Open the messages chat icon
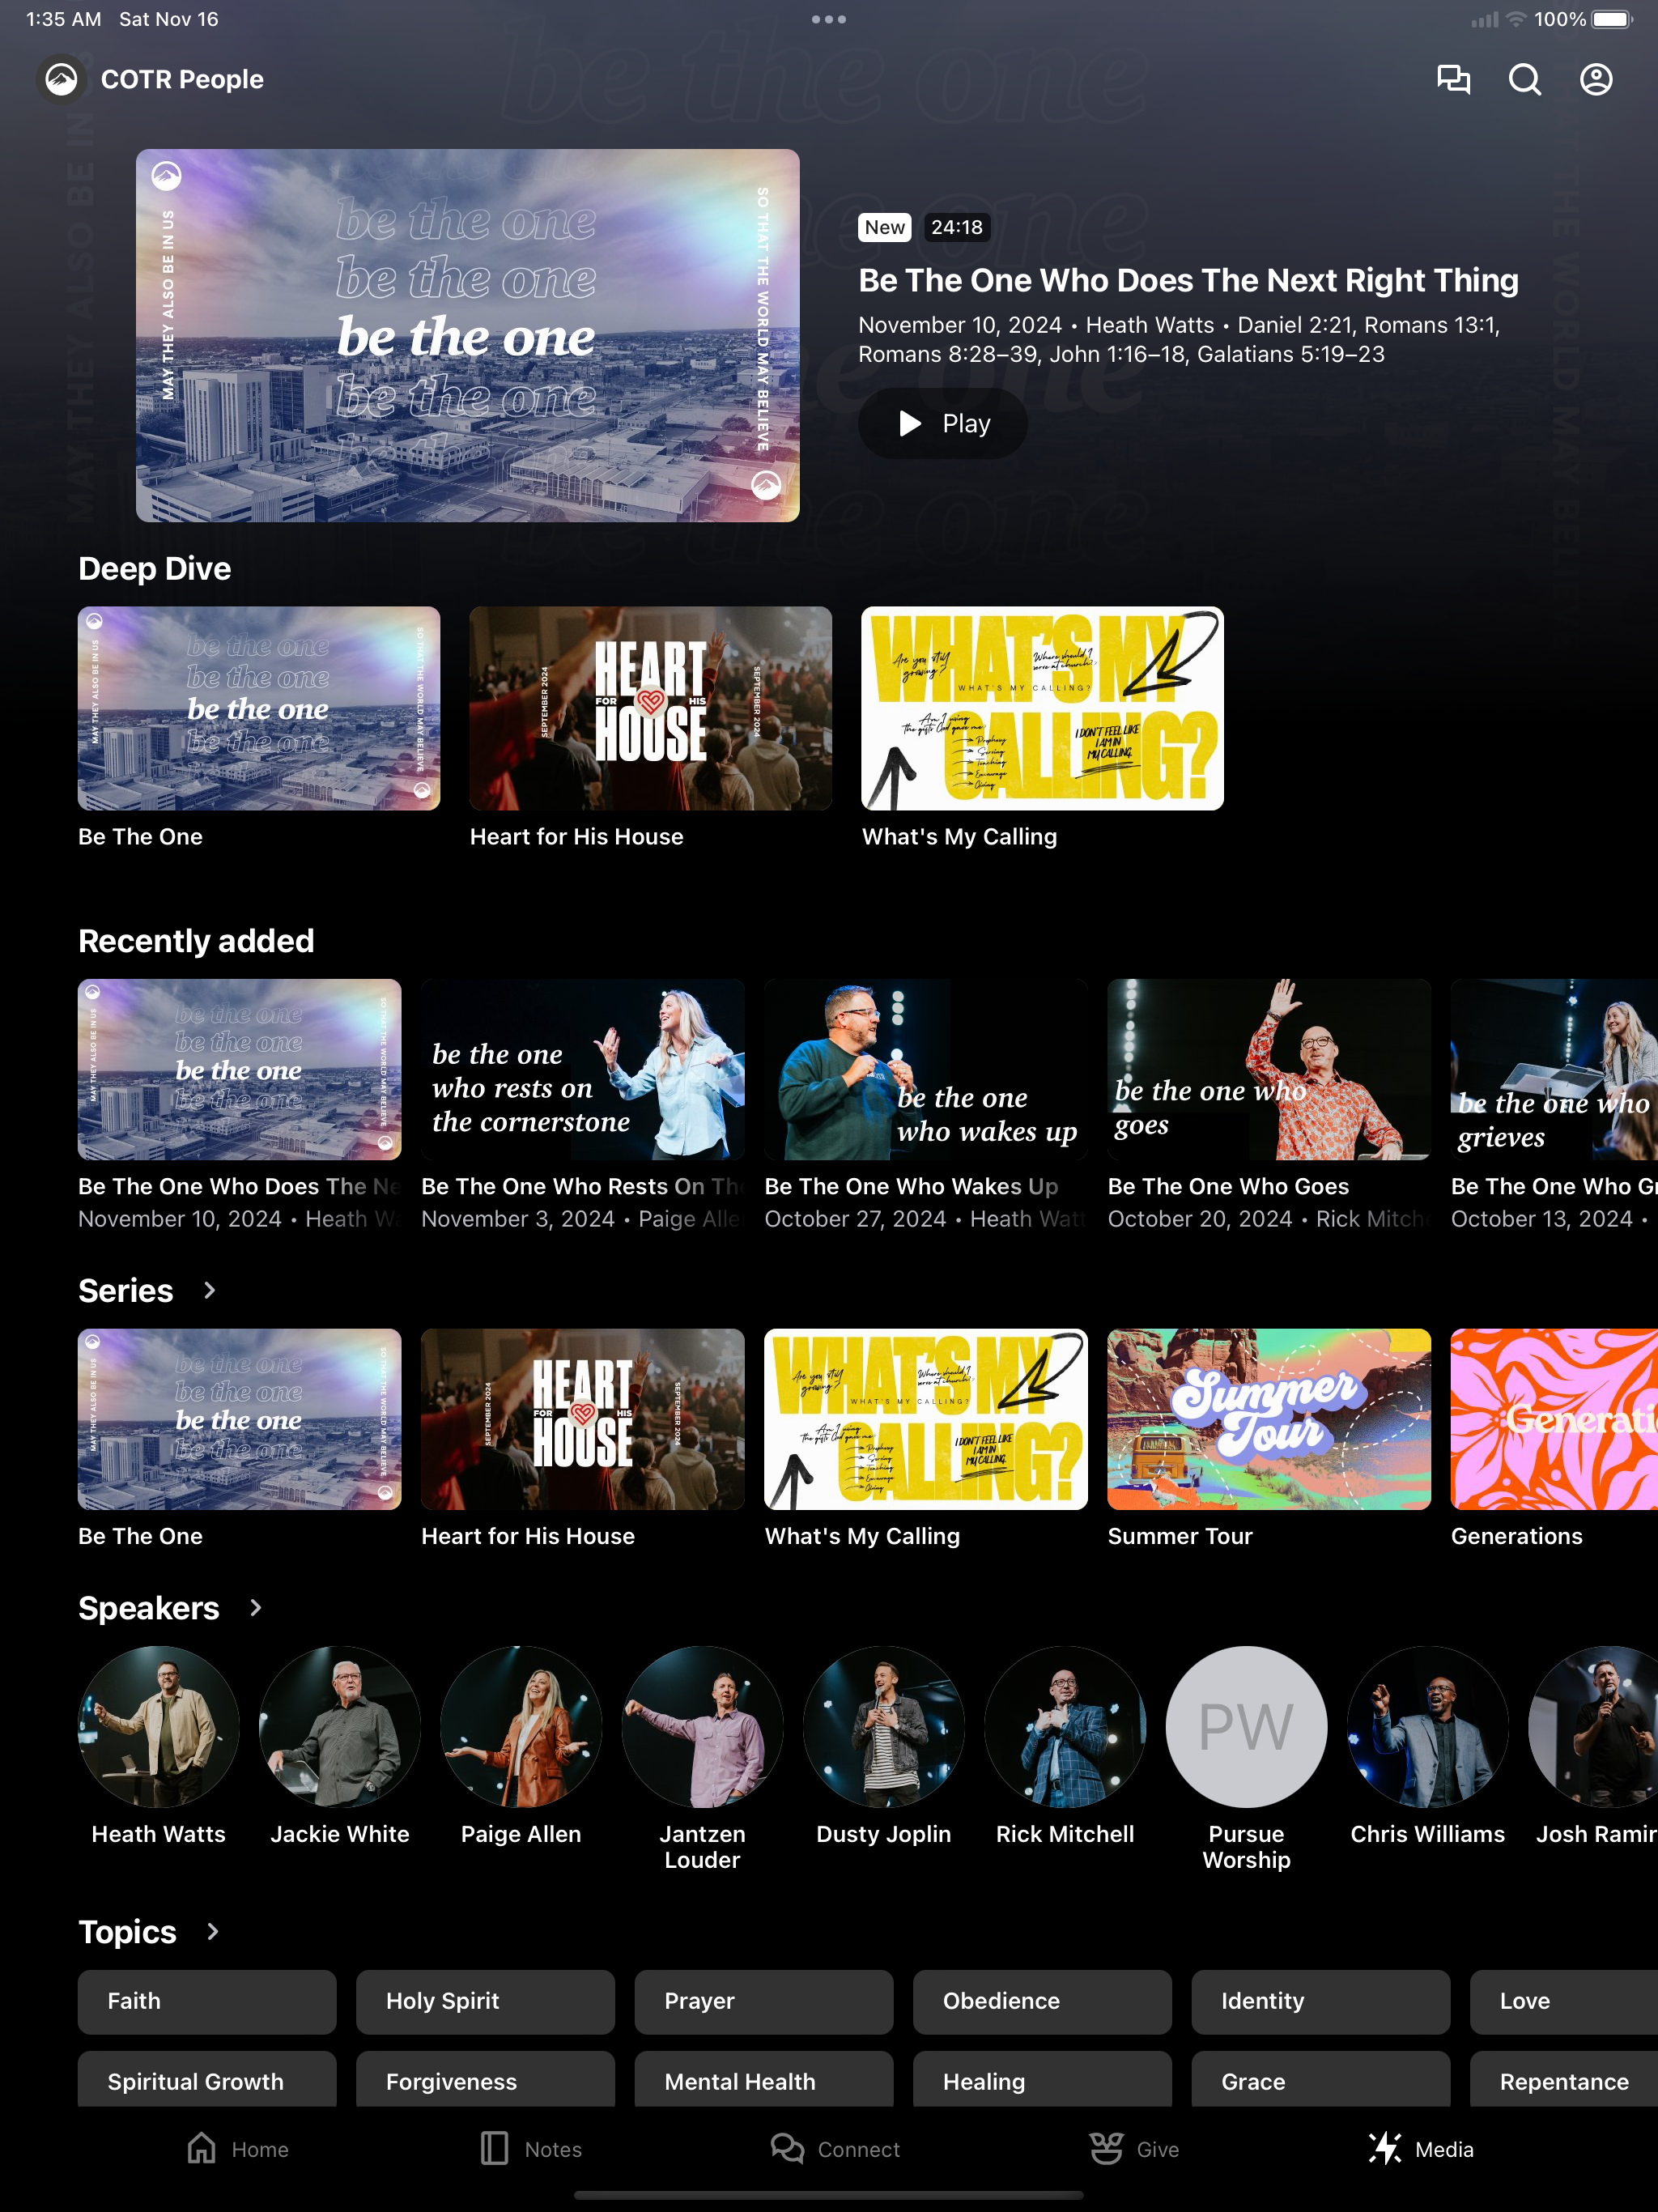 (x=1453, y=79)
